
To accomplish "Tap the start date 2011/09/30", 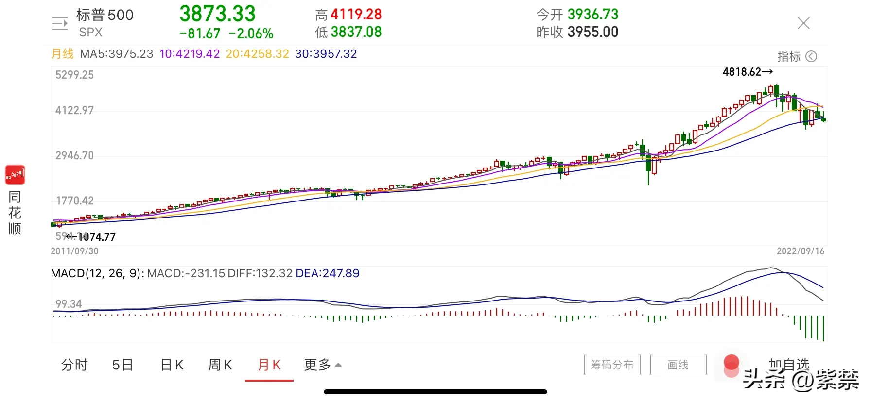I will (75, 251).
